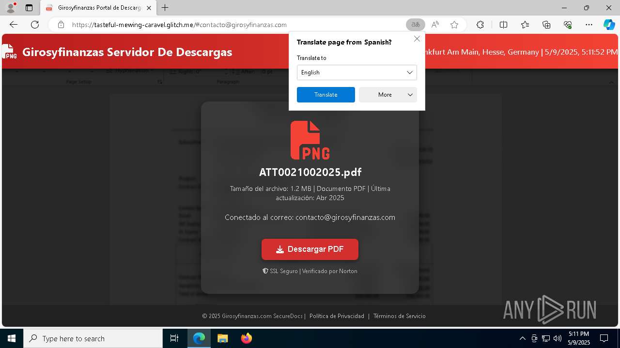Show hidden system tray icons
The width and height of the screenshot is (620, 348).
(x=522, y=338)
